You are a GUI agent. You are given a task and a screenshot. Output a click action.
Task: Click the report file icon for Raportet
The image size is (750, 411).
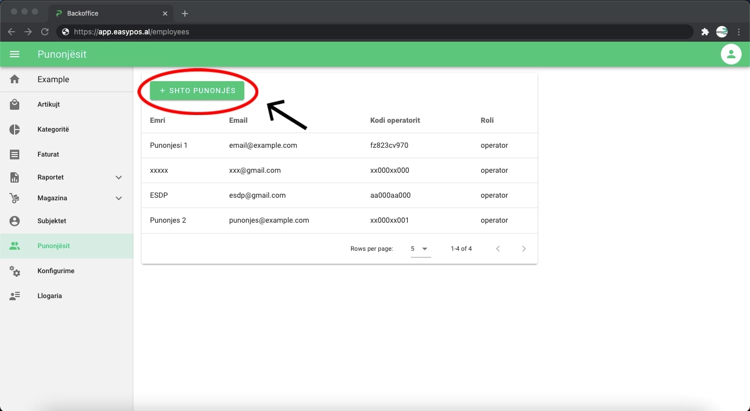15,177
